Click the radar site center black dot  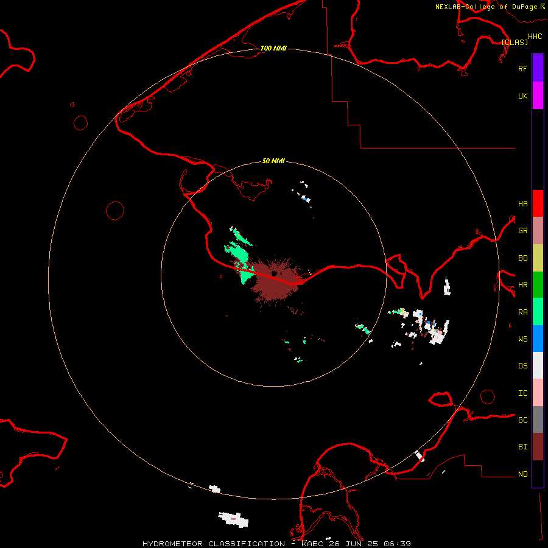[x=274, y=273]
